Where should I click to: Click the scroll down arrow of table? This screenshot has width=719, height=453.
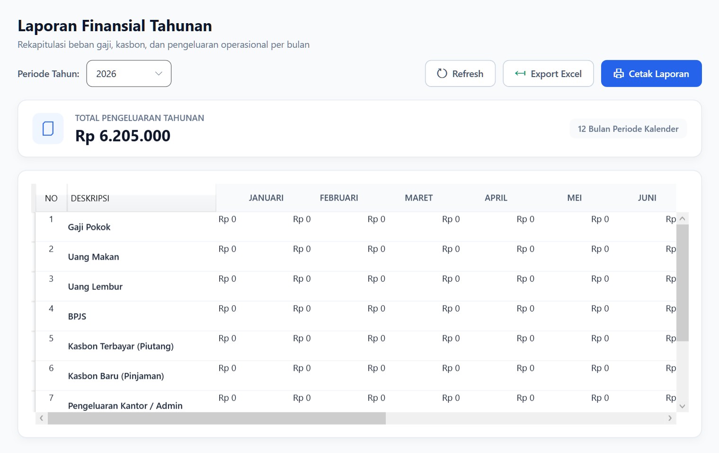682,406
